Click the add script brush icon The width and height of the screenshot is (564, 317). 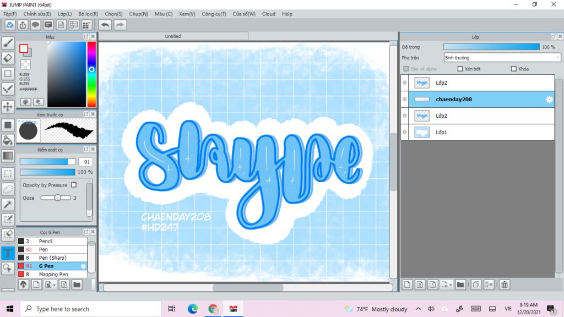(64, 285)
